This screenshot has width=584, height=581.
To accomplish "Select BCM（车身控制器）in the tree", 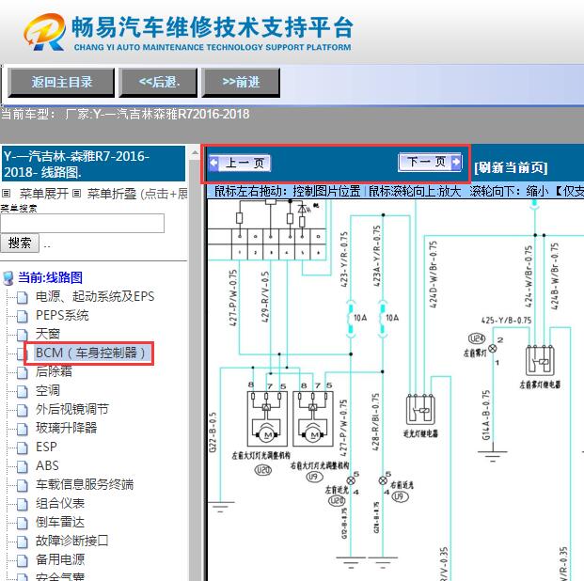I will pos(90,353).
